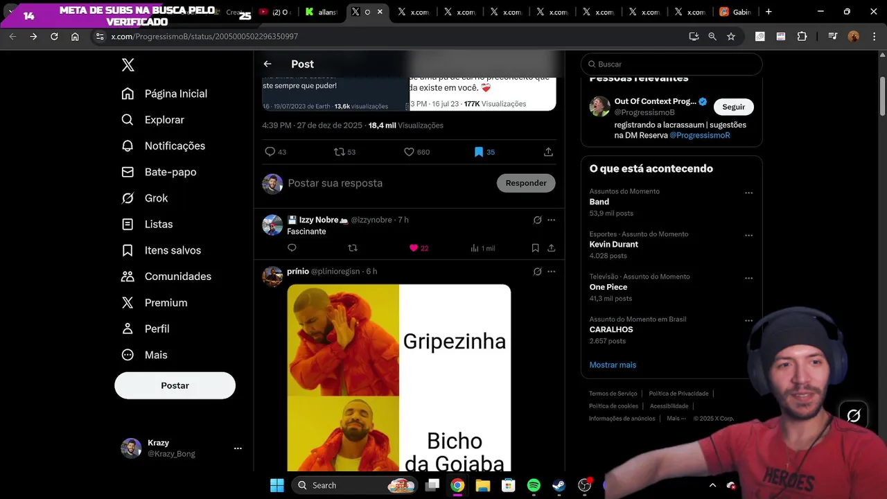Image resolution: width=887 pixels, height=499 pixels.
Task: Bookmark this page with star icon
Action: tap(731, 37)
